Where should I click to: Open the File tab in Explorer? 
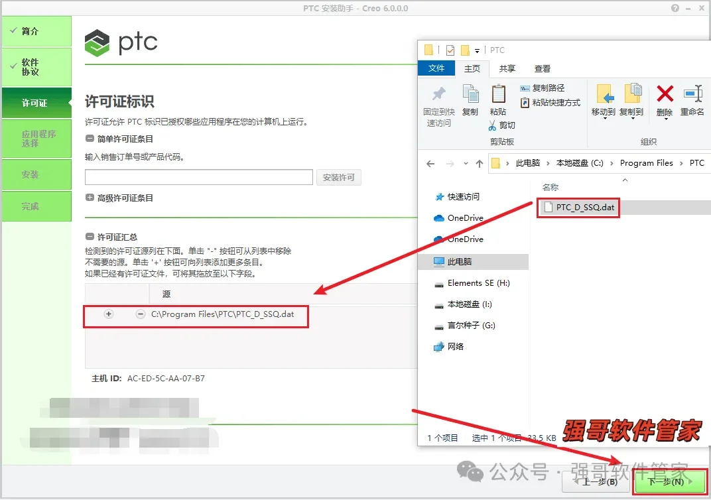(x=436, y=68)
